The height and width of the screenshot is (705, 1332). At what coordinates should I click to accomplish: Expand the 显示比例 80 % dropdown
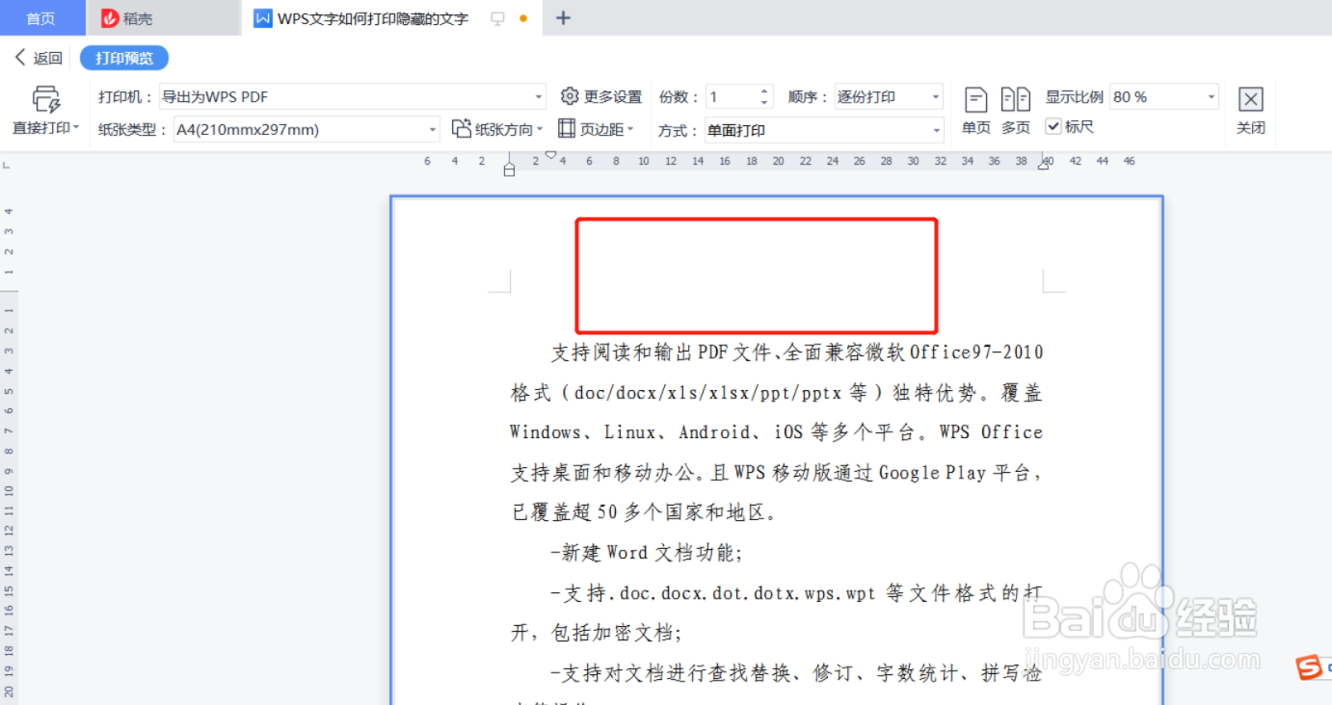click(x=1212, y=97)
